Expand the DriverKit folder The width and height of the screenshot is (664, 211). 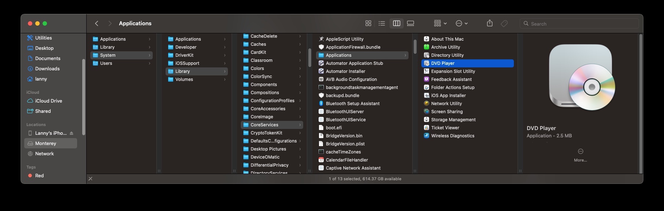point(225,55)
